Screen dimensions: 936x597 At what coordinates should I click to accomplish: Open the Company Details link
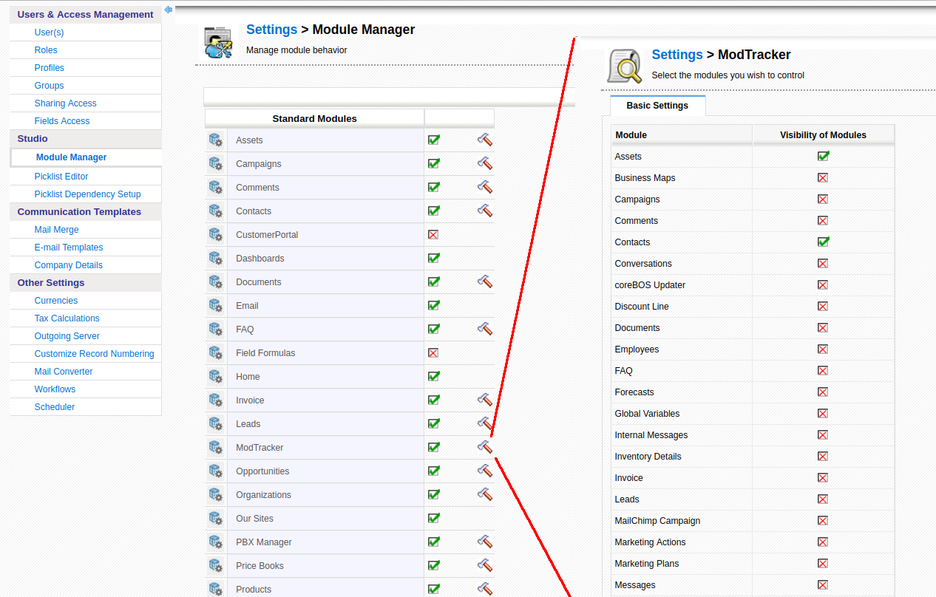pyautogui.click(x=69, y=265)
